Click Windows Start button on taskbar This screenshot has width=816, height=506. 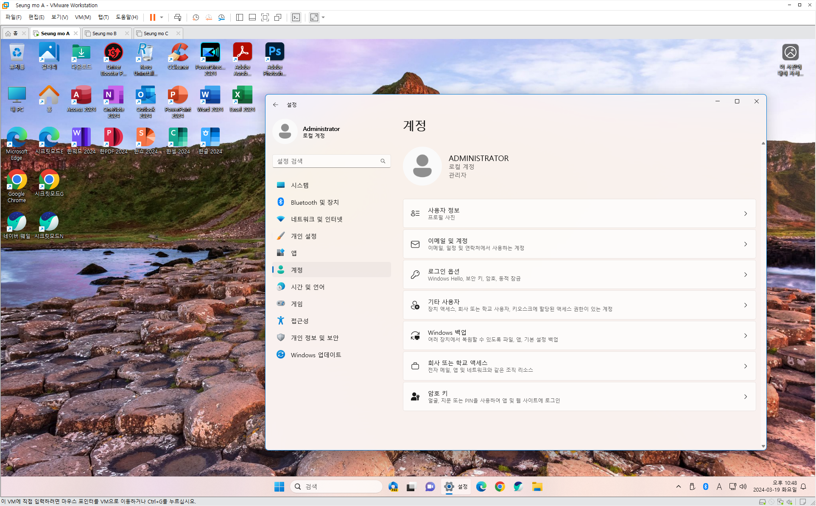[x=279, y=487]
